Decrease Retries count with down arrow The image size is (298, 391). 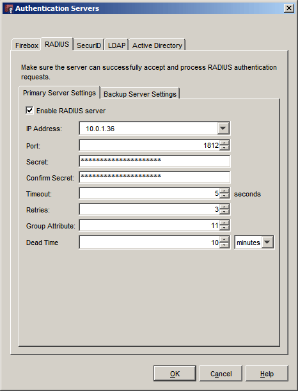click(x=224, y=212)
